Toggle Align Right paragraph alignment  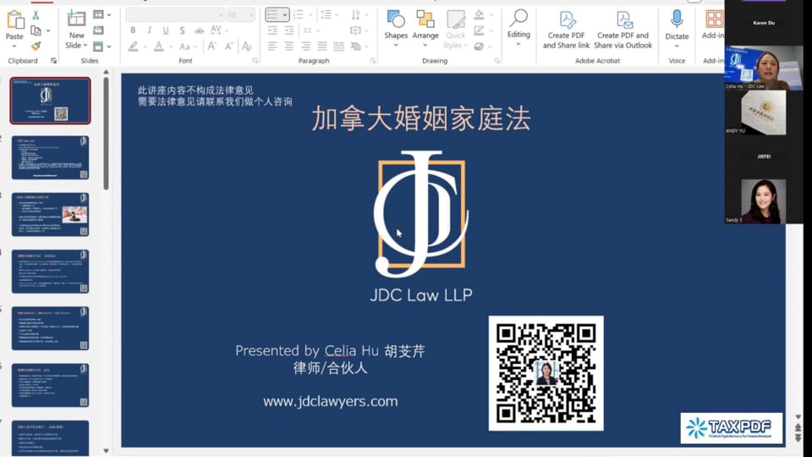pyautogui.click(x=305, y=46)
